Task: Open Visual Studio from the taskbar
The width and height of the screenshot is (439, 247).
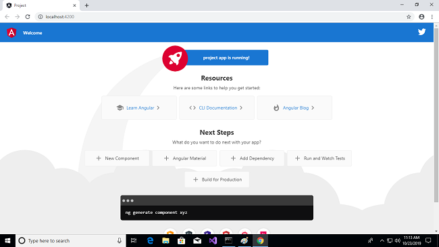Action: point(213,240)
